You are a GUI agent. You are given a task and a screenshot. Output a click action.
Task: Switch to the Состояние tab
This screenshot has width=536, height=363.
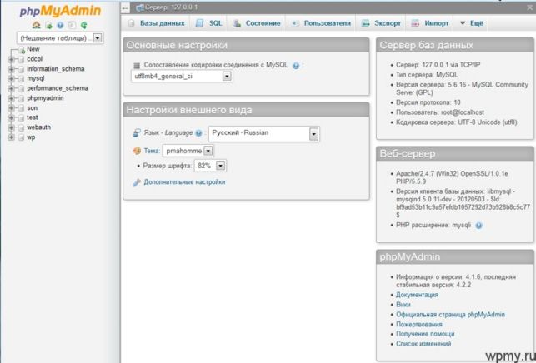point(257,23)
